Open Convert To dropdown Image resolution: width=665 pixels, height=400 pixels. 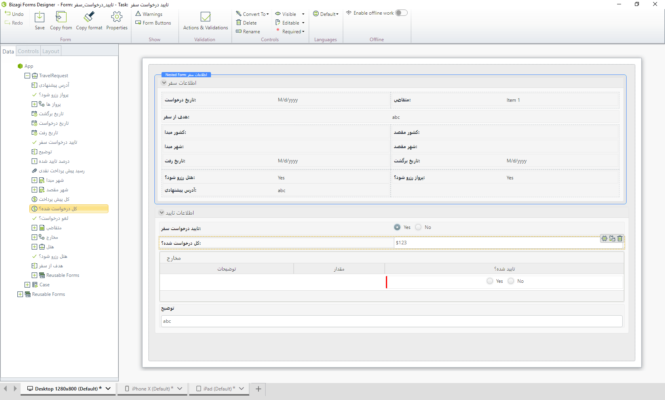(252, 14)
